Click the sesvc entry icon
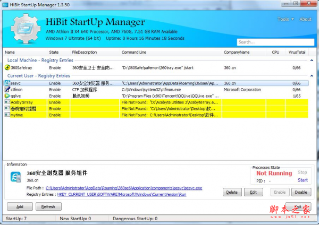 tap(7, 83)
